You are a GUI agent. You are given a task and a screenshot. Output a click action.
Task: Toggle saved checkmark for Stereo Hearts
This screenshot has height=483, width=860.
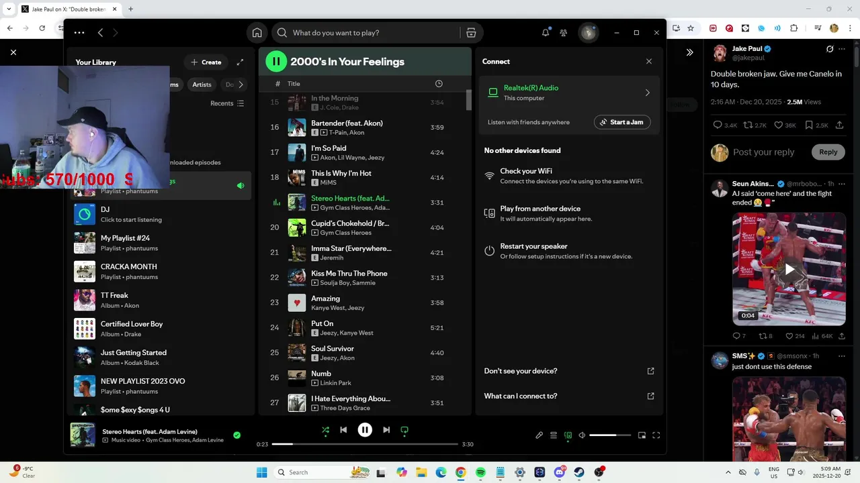(x=236, y=435)
